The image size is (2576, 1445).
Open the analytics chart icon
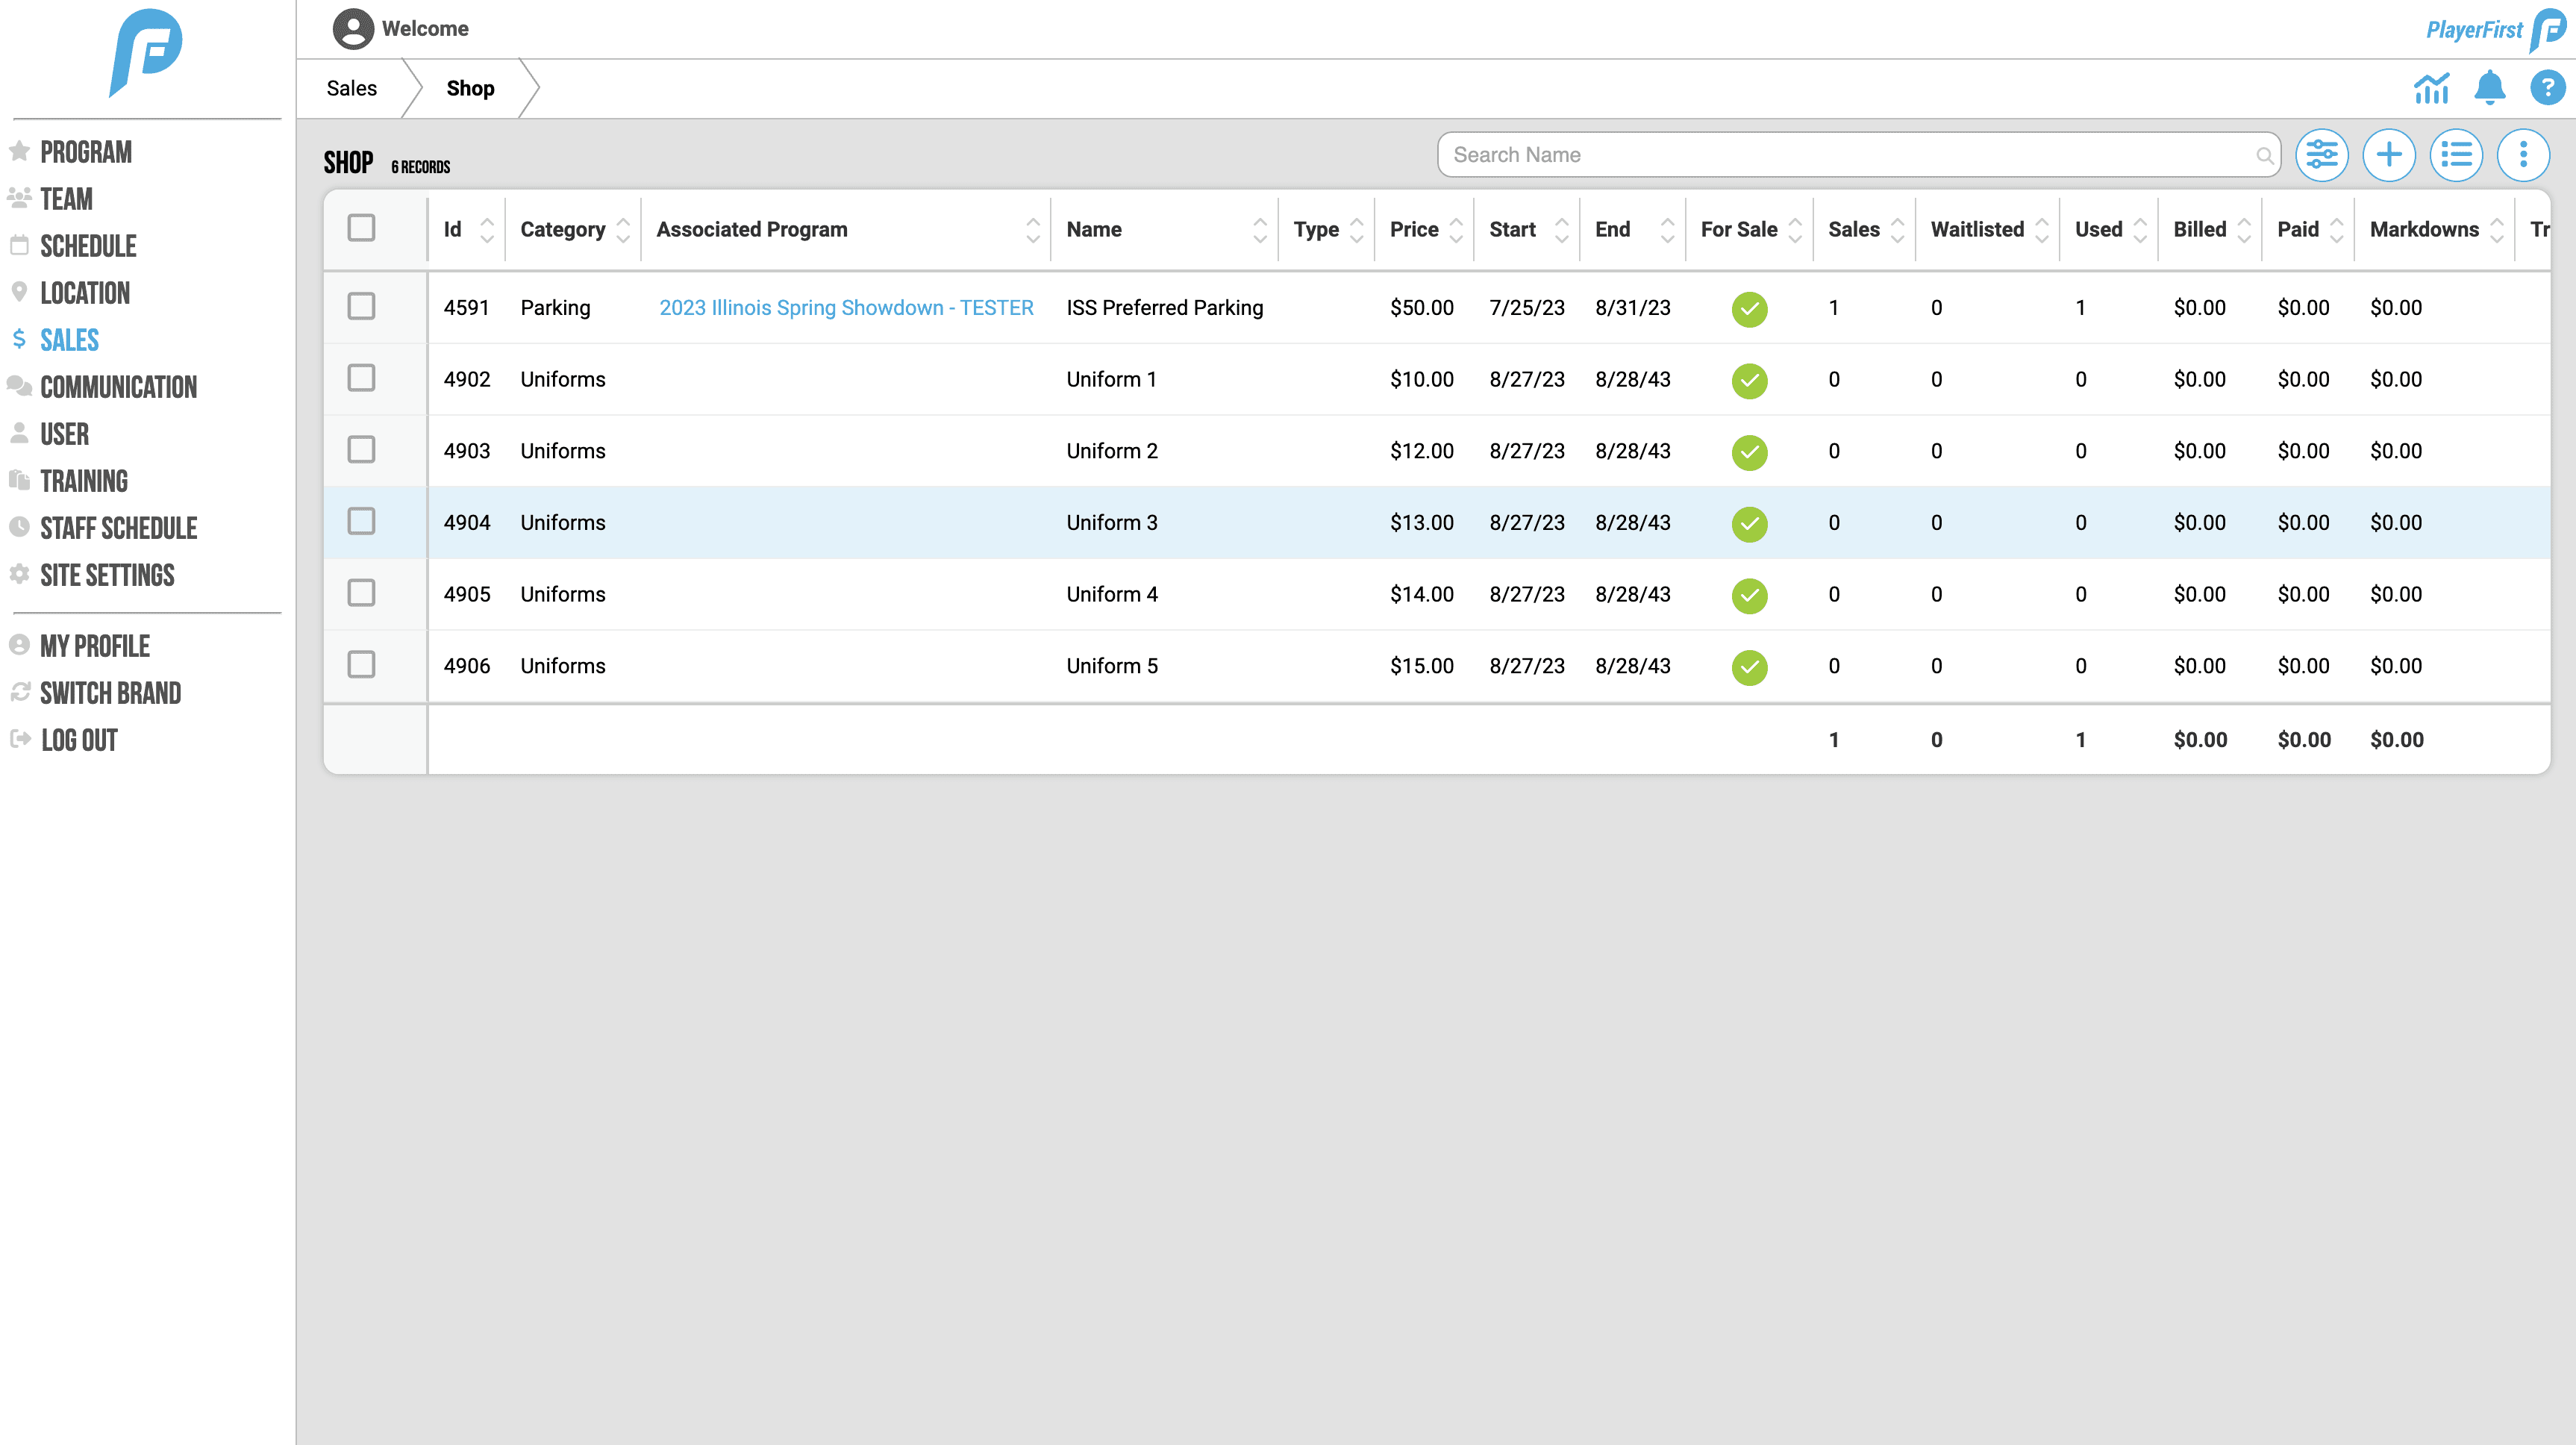(x=2431, y=88)
